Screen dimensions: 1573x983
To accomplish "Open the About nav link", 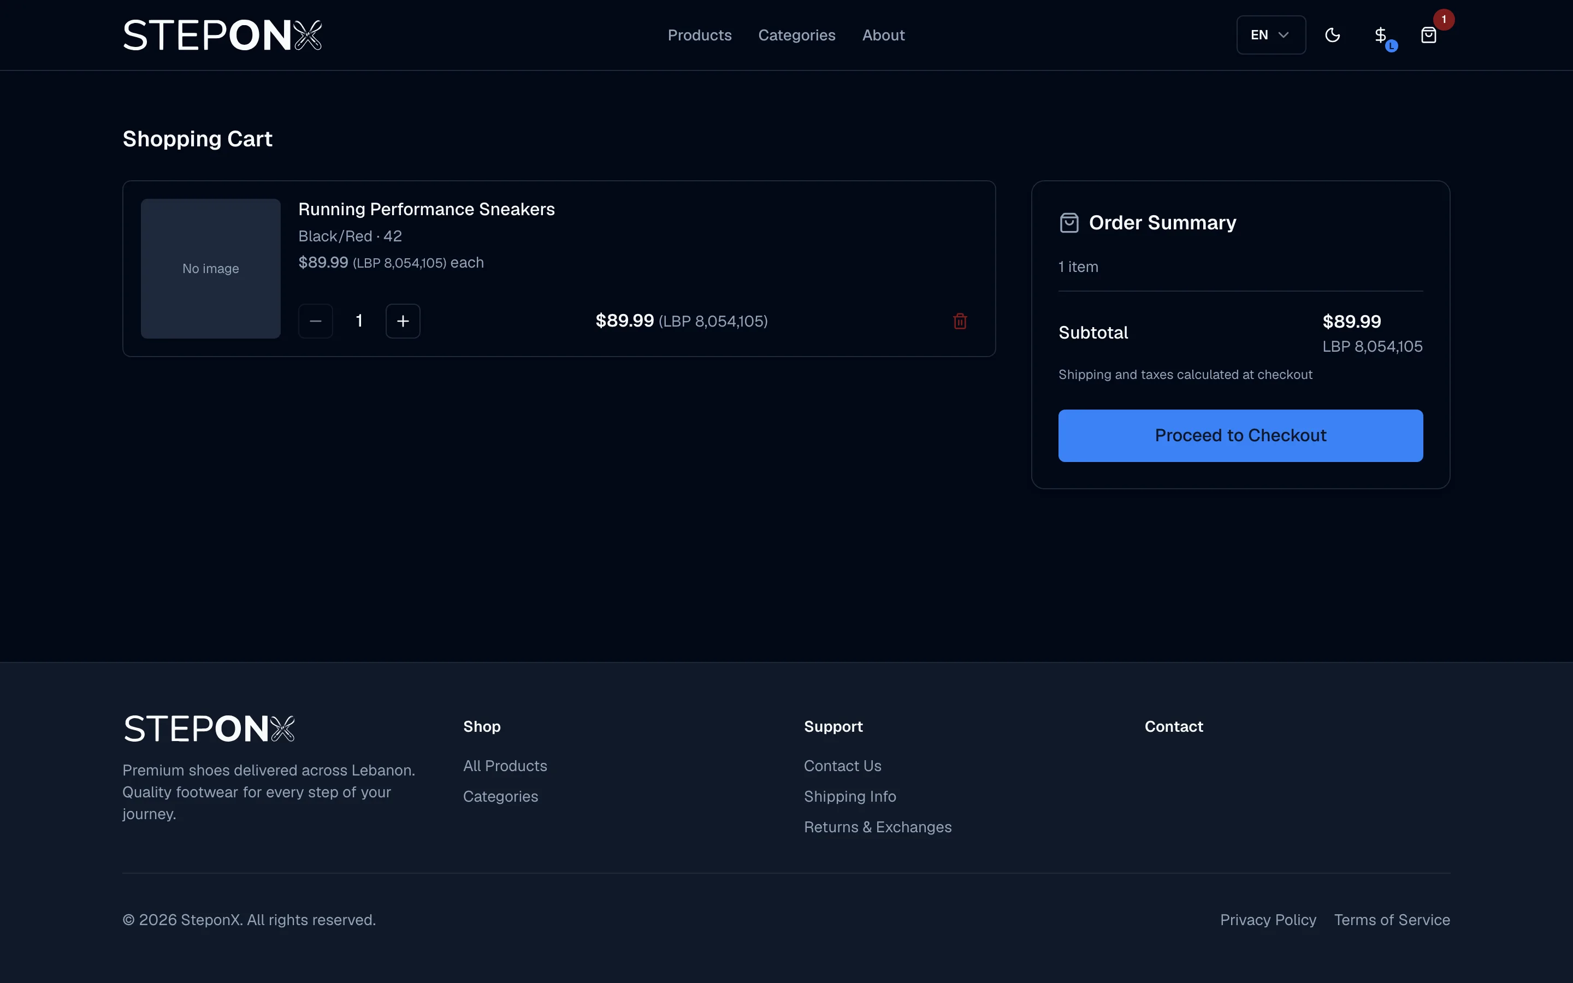I will (883, 35).
